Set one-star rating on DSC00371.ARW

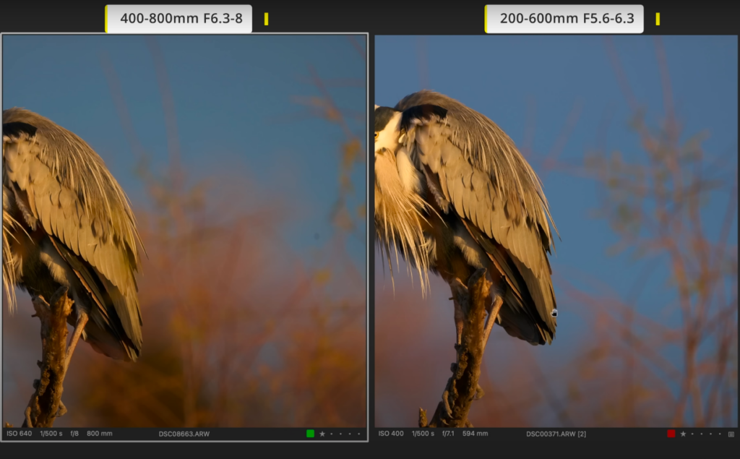(x=683, y=434)
